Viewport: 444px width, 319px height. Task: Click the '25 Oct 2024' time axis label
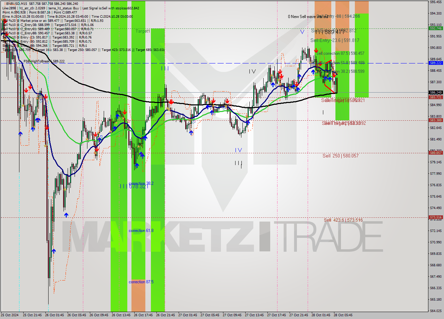point(10,315)
